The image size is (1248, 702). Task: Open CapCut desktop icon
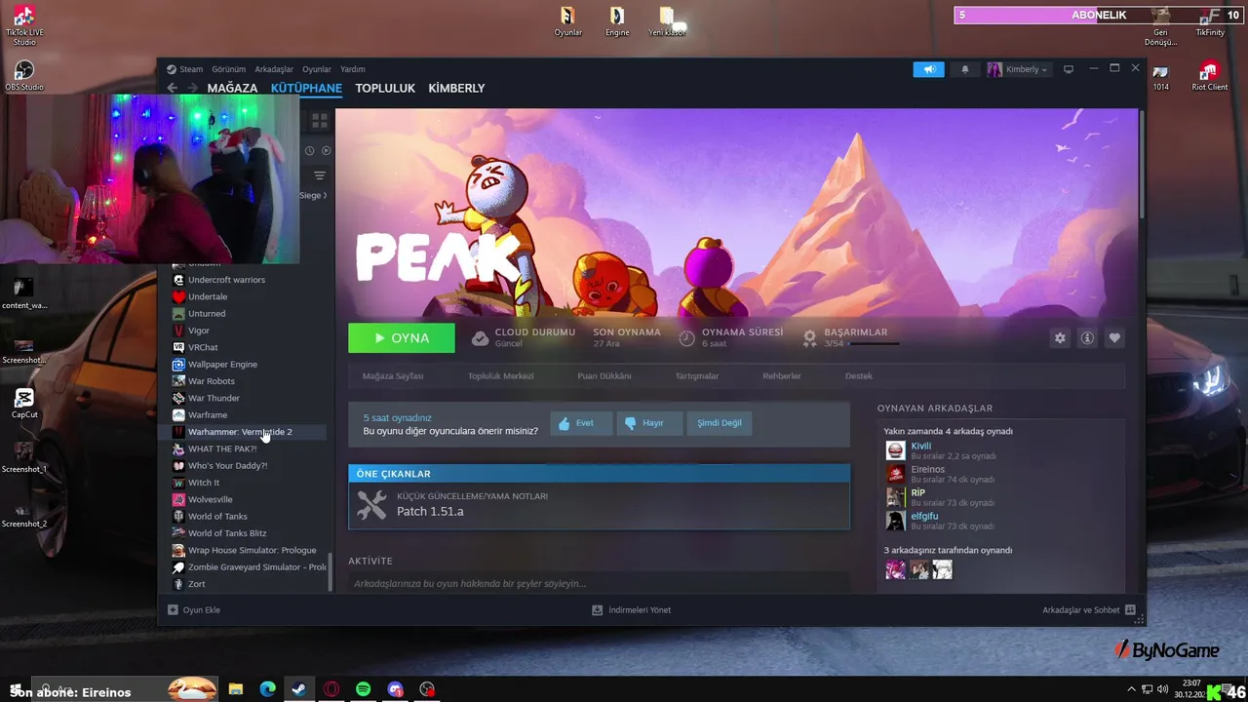pos(24,403)
